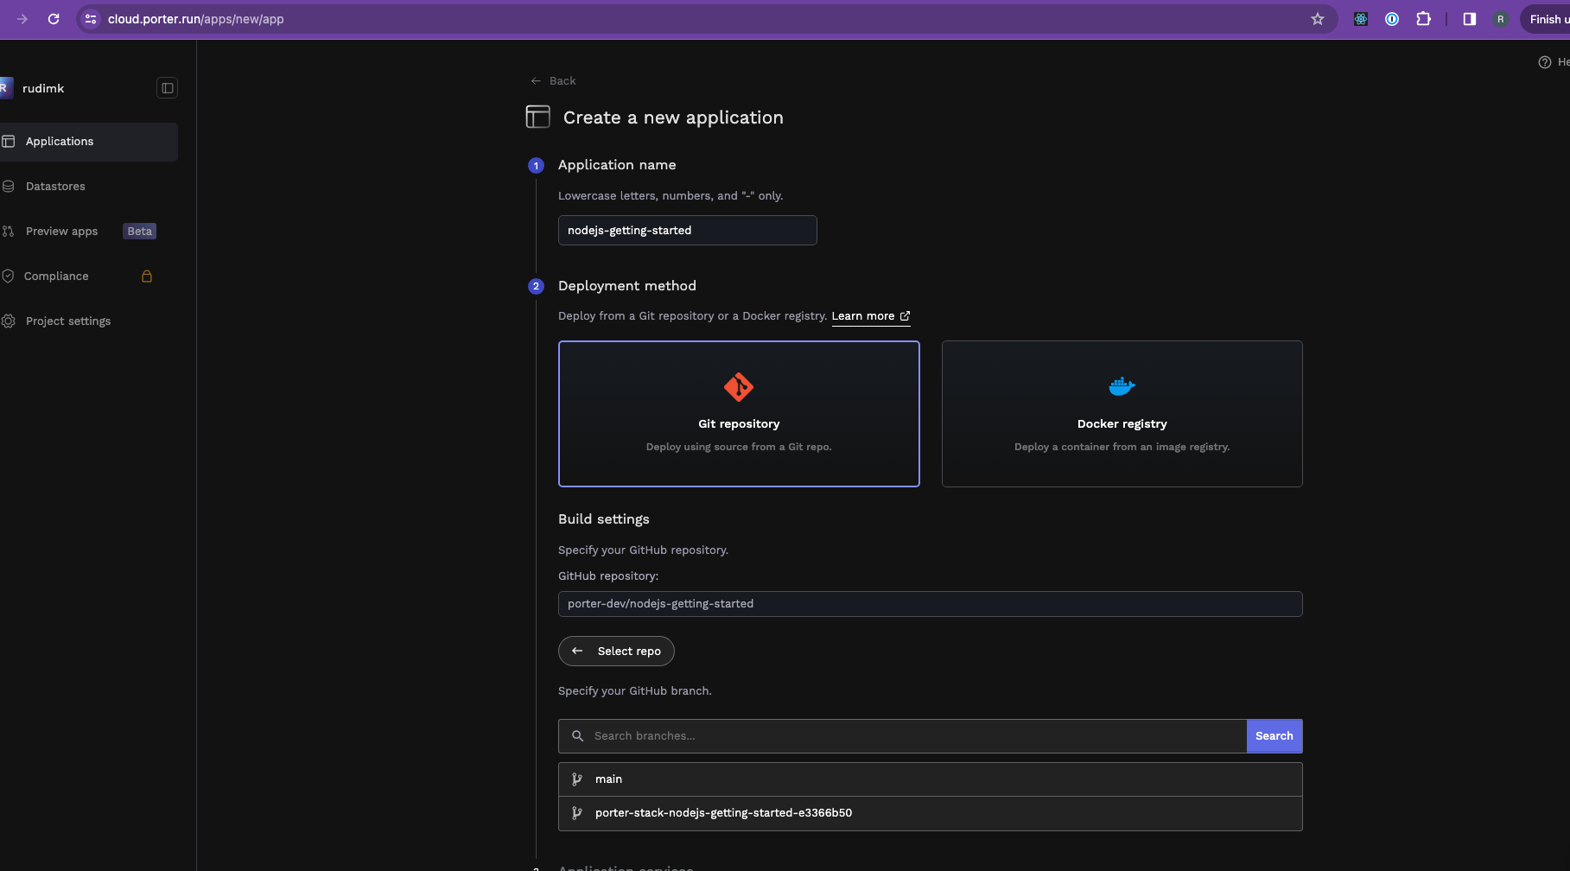The height and width of the screenshot is (871, 1570).
Task: Open the 1Password extension icon
Action: point(1391,19)
